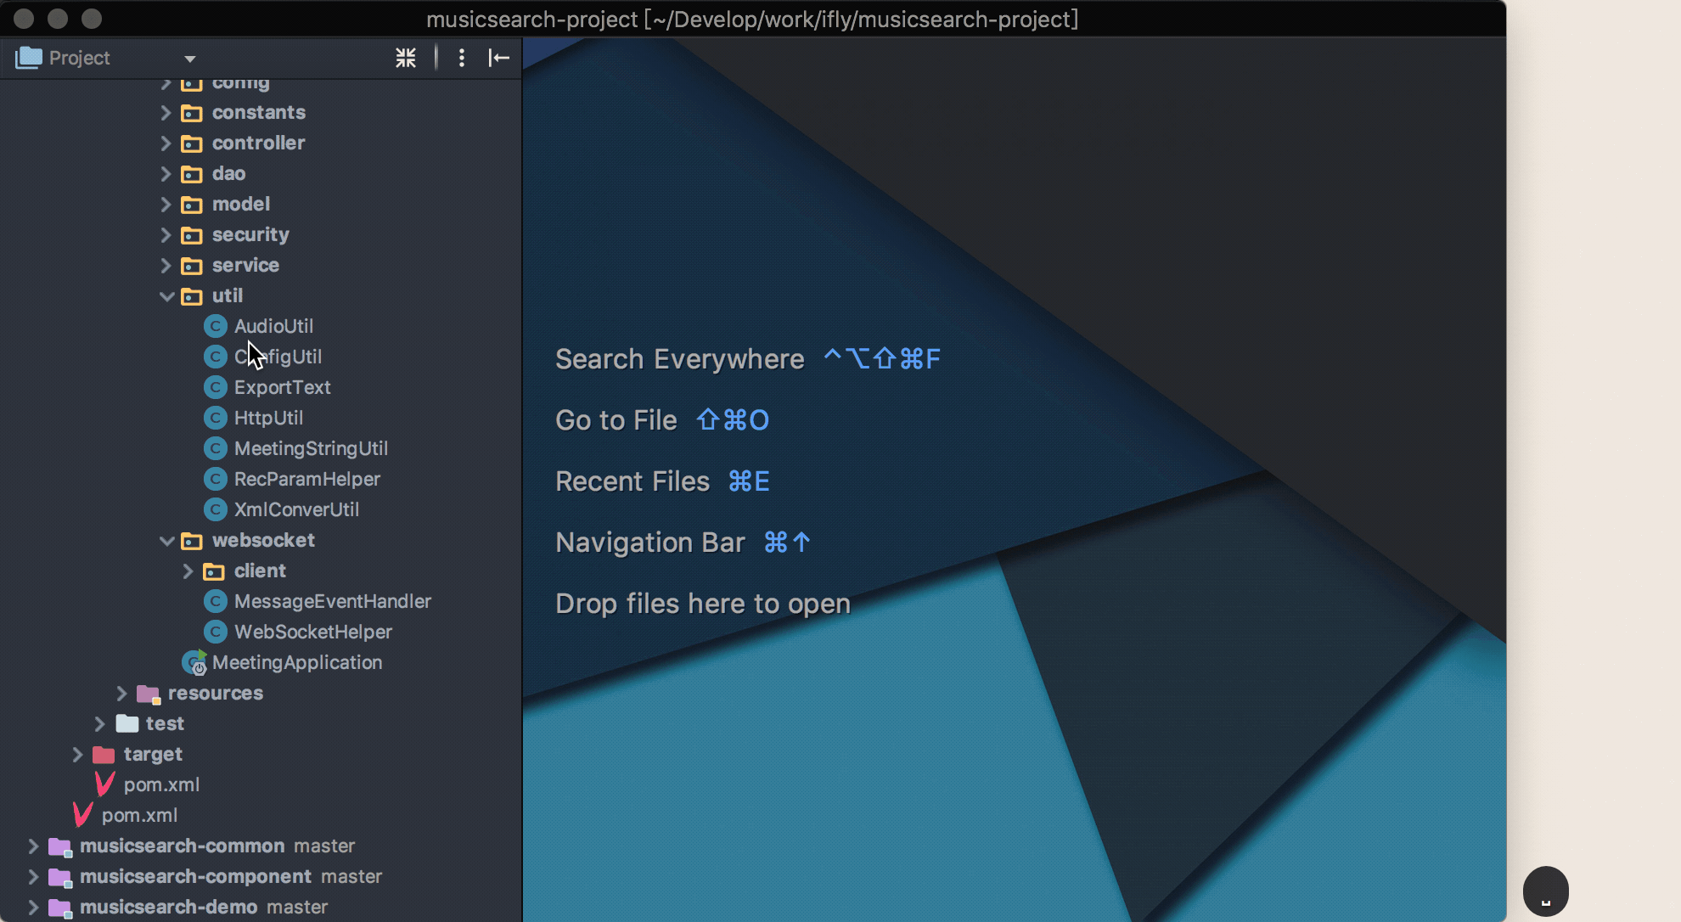This screenshot has width=1681, height=922.
Task: Expand the security package
Action: [166, 235]
